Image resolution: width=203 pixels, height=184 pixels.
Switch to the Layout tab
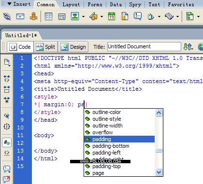tap(71, 4)
